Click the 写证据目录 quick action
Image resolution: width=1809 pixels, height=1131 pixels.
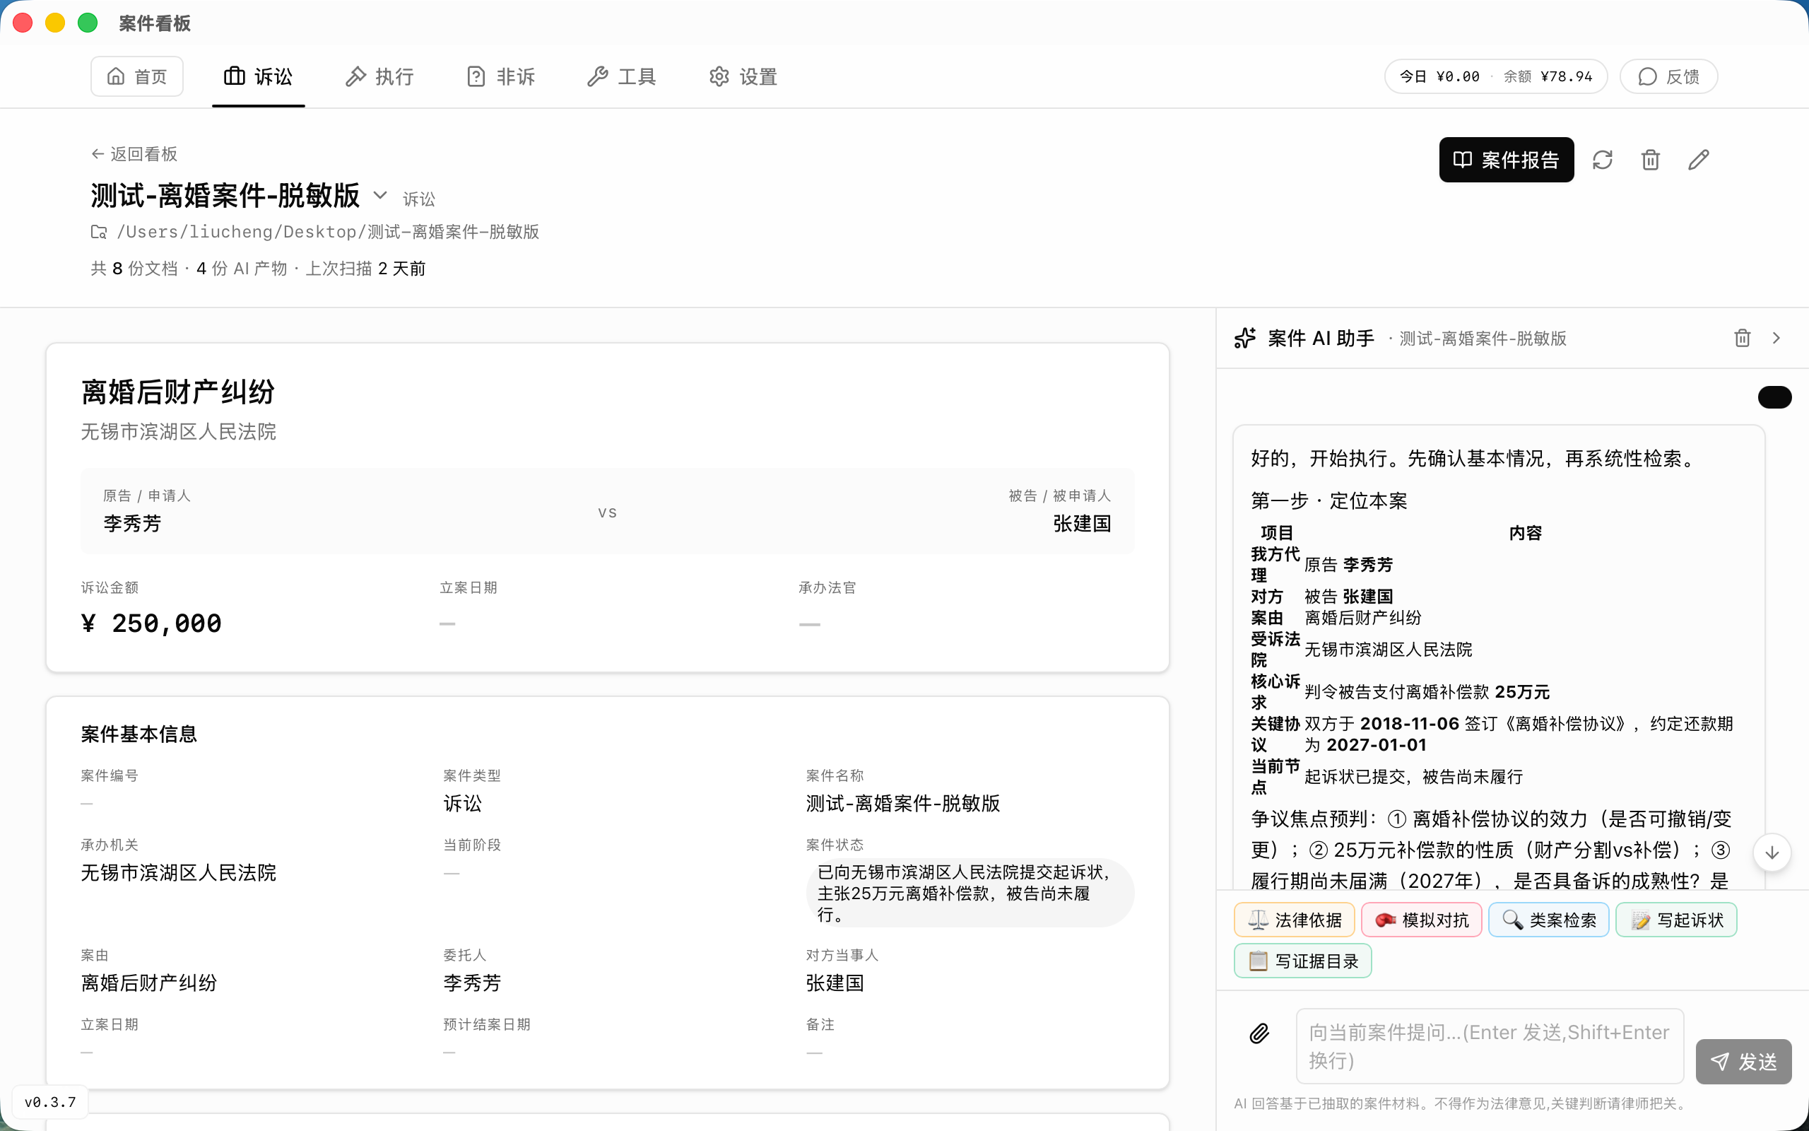click(1302, 961)
